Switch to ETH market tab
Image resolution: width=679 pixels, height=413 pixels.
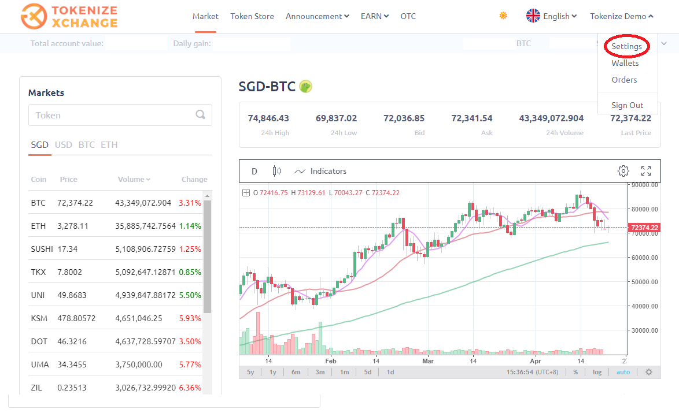(109, 145)
